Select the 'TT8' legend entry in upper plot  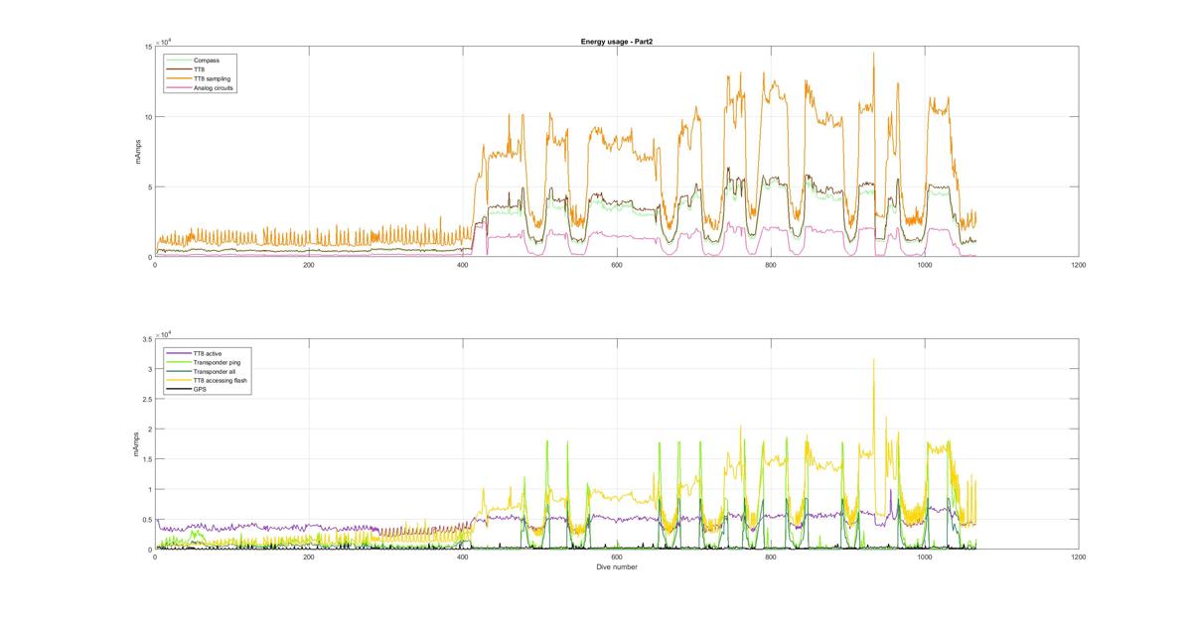tap(201, 68)
